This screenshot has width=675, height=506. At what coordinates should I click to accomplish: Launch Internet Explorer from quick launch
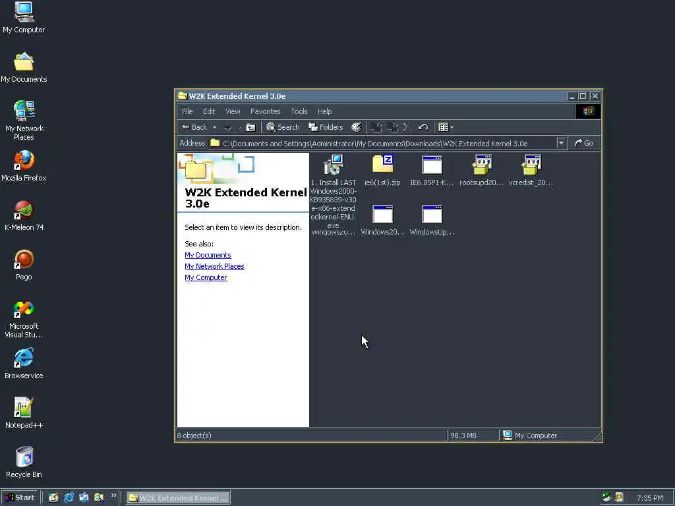69,497
